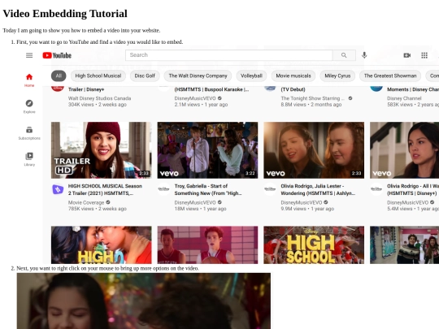Click the 'Today I am going to show you' paragraph
The height and width of the screenshot is (329, 439).
tap(81, 31)
